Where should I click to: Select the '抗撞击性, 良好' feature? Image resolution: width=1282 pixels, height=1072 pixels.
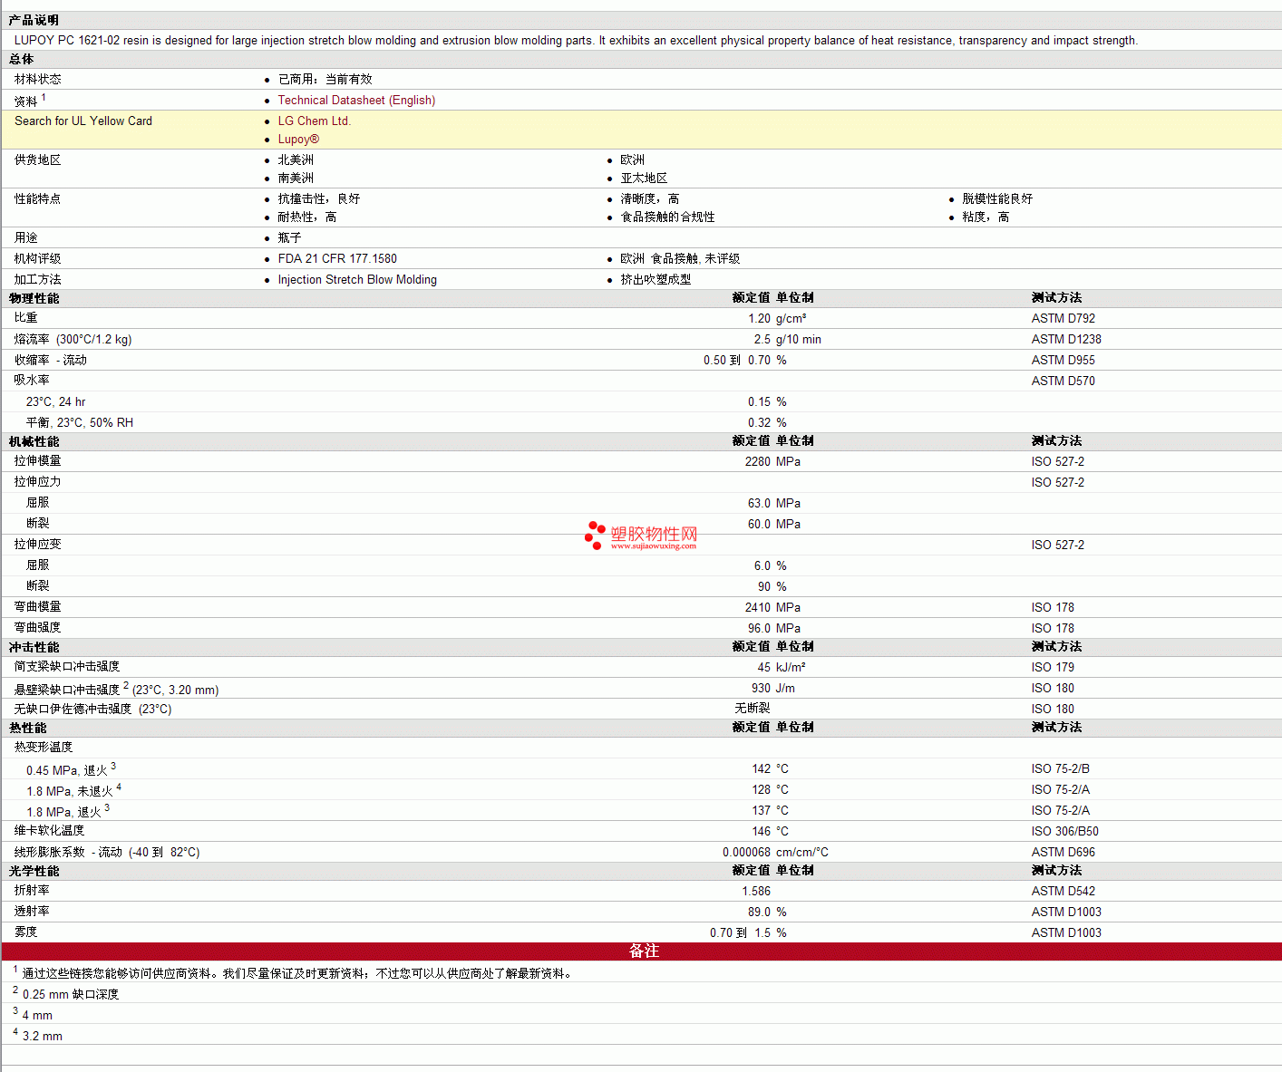click(318, 199)
